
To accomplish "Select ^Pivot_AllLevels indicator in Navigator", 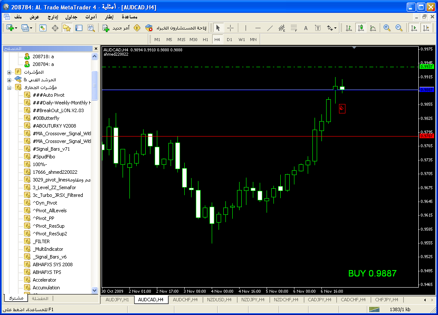I will pos(50,211).
